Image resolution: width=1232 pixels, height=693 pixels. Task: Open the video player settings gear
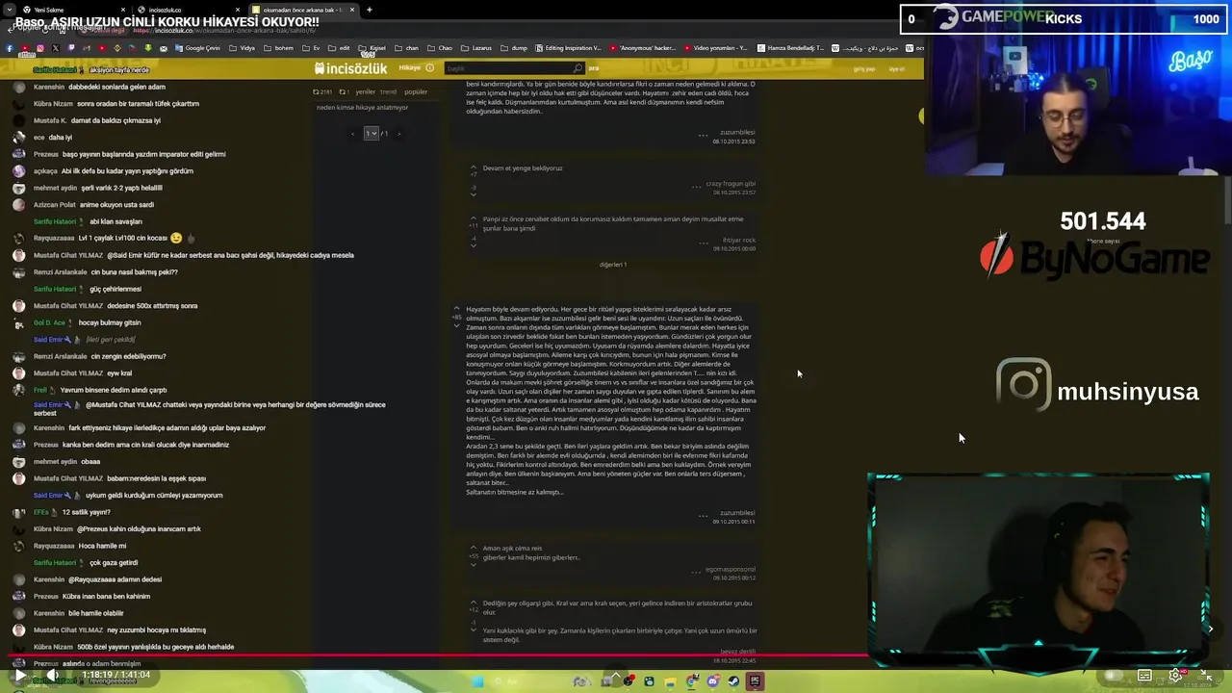pos(1175,676)
